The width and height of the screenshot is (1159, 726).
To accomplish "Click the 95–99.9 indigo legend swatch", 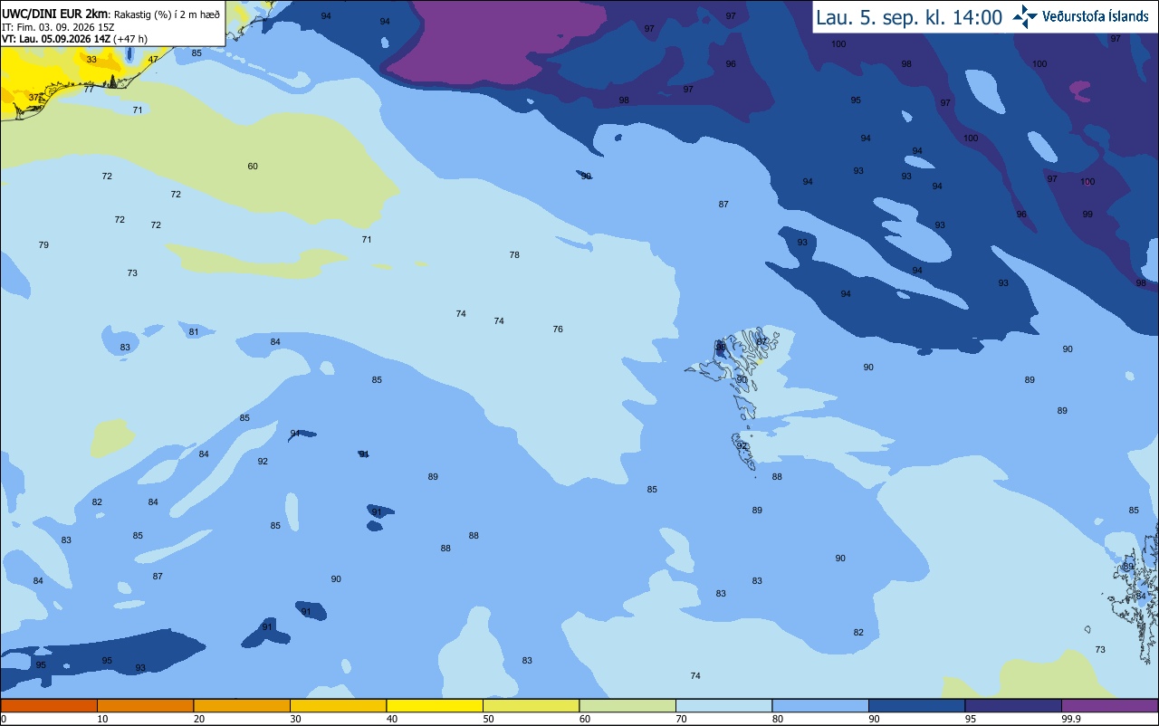I will pos(1013,705).
